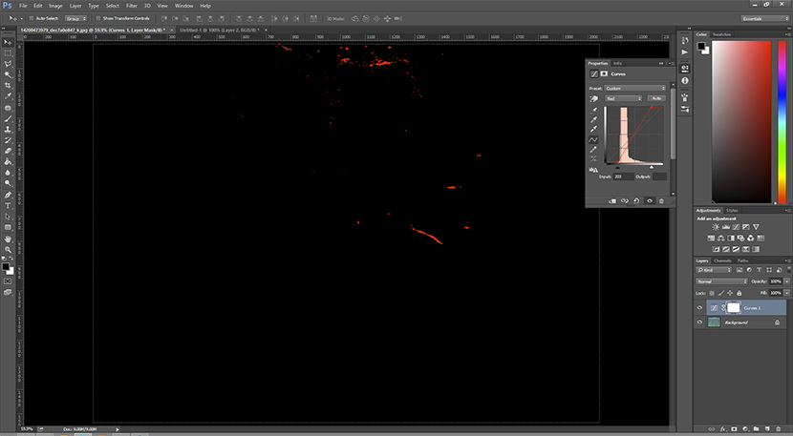Pick the Magic Wand tool
Screen dimensions: 793x436
(x=8, y=74)
